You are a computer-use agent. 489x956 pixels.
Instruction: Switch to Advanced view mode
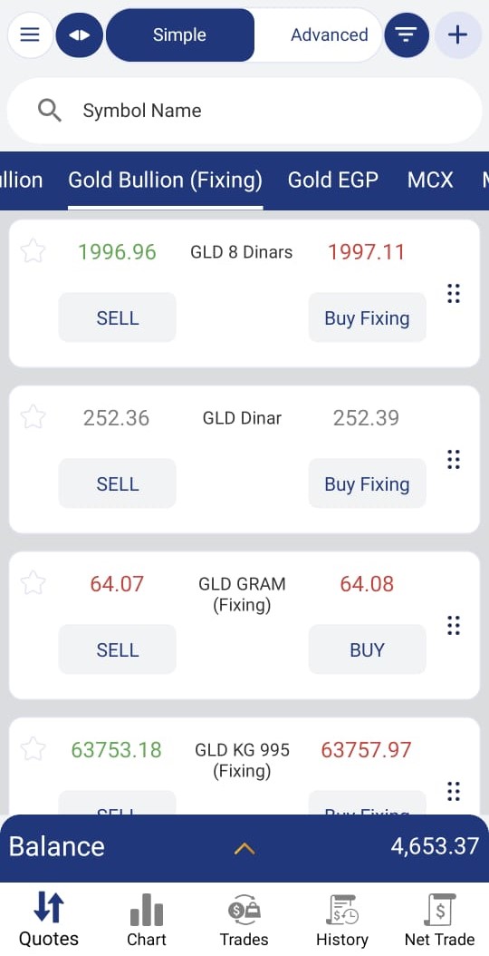[329, 34]
